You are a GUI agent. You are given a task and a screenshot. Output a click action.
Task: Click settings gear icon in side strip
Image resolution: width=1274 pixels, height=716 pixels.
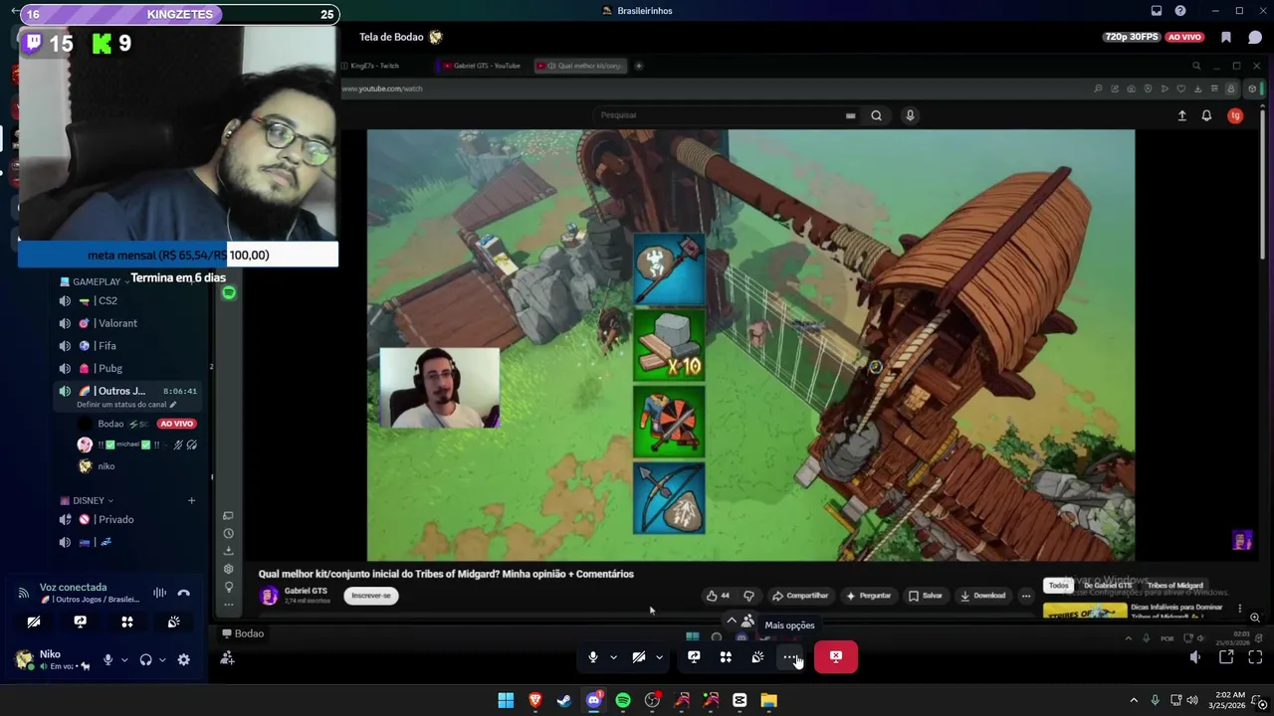228,569
